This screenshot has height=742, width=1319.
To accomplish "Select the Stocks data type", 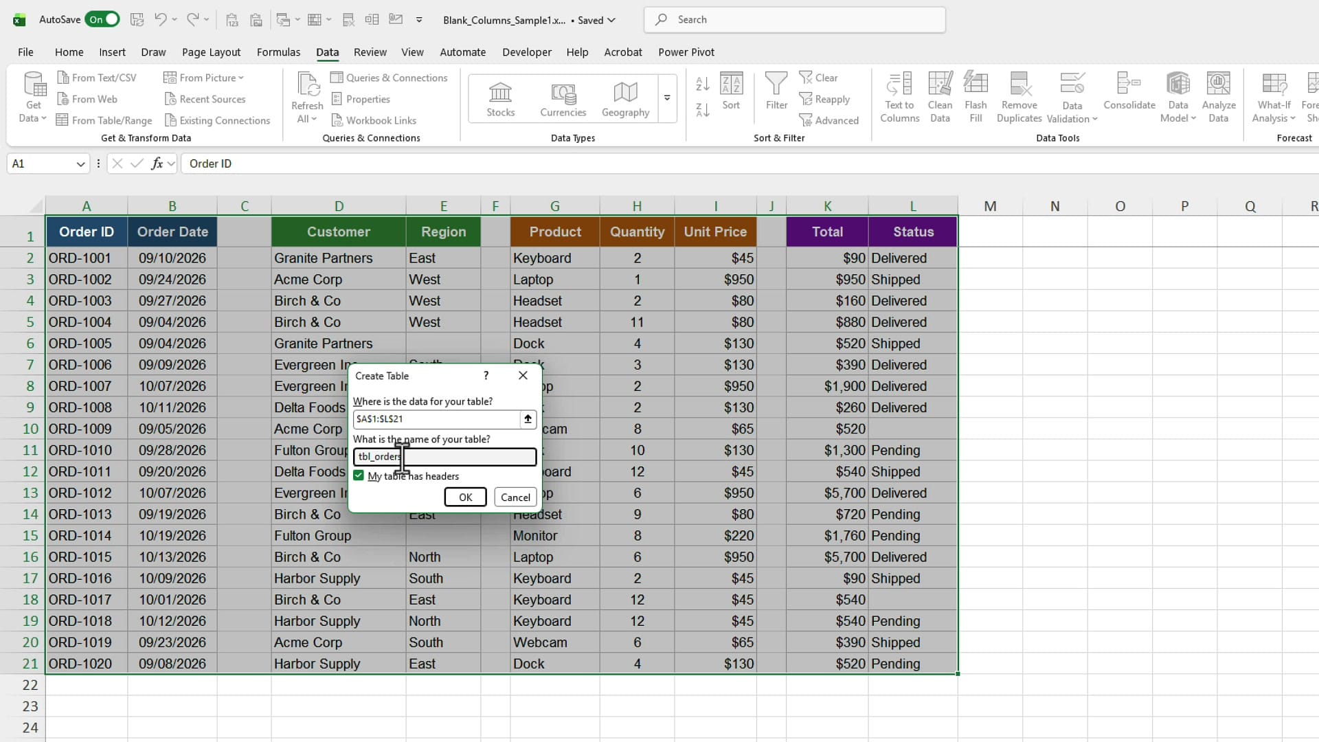I will [500, 98].
